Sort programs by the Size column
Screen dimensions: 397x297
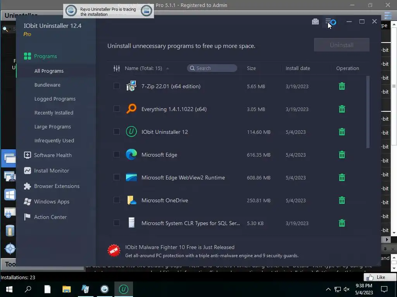tap(251, 68)
